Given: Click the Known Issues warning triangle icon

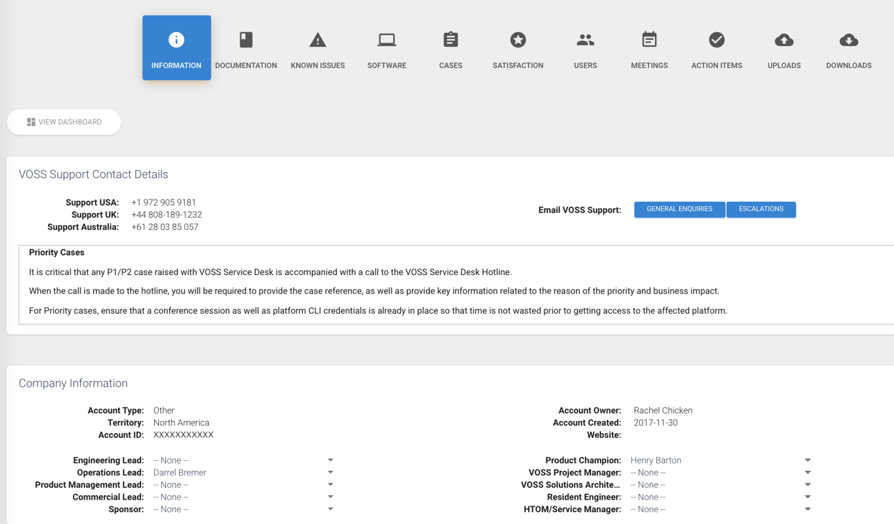Looking at the screenshot, I should click(x=318, y=40).
